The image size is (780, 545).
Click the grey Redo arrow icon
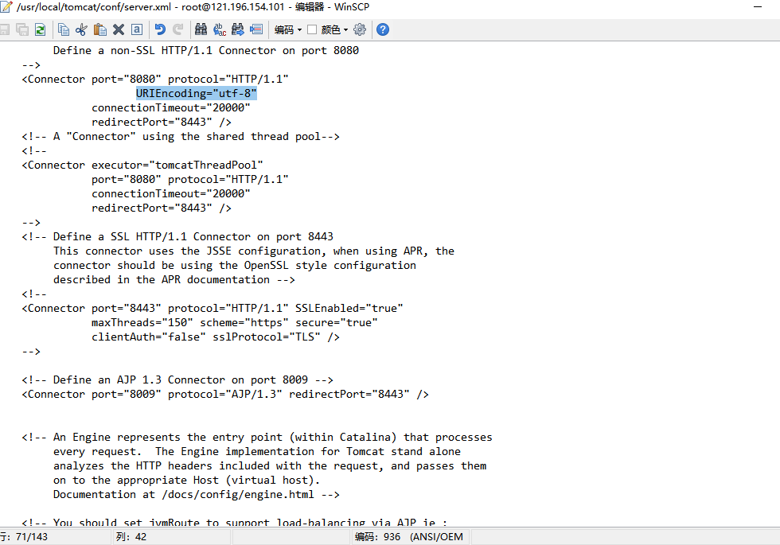coord(178,30)
